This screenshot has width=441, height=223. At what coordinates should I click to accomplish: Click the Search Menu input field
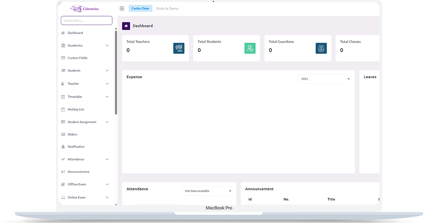(x=86, y=21)
